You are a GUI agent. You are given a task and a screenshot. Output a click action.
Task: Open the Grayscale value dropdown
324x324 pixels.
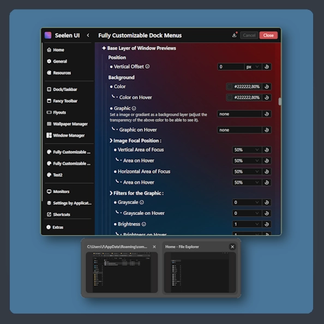247,202
